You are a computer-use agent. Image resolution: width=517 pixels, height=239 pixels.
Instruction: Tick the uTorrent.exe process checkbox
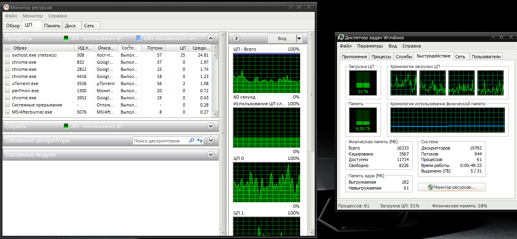7,83
